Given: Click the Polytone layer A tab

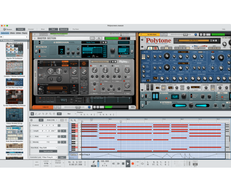Looking at the screenshot, I should (150, 48).
